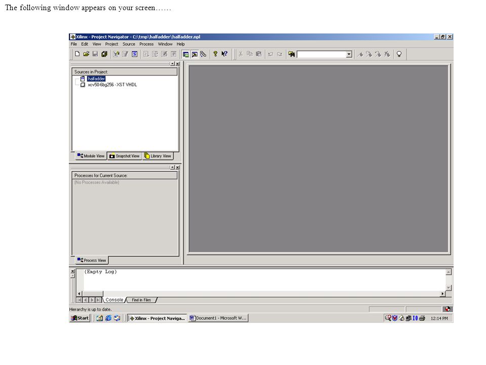Click the first bookmark flag toolbar icon
The height and width of the screenshot is (365, 486).
(x=360, y=54)
